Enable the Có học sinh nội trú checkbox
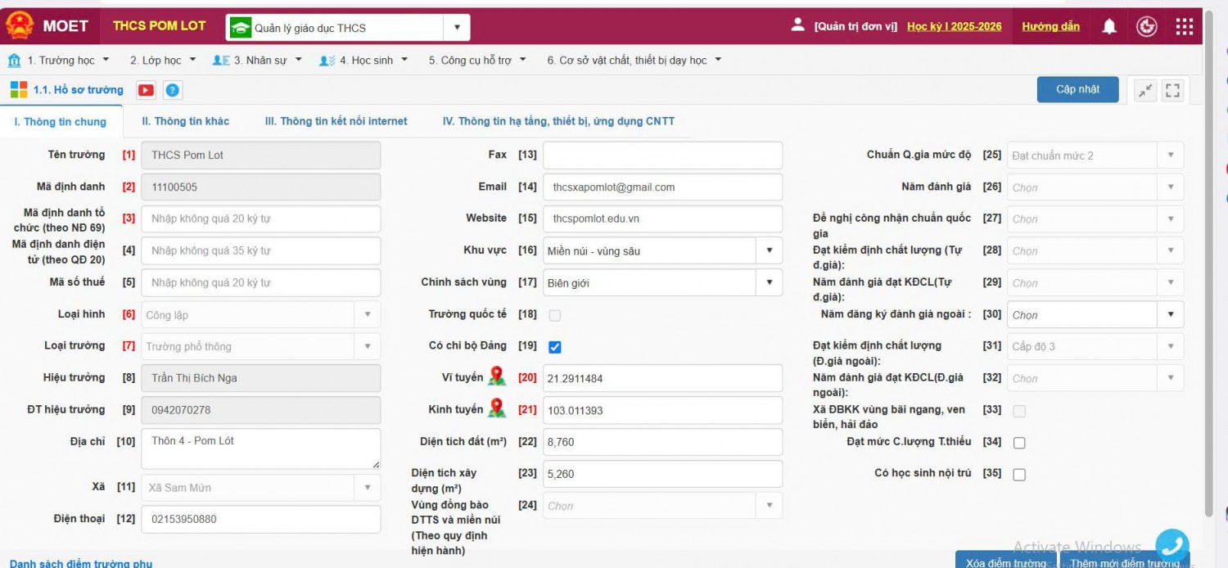This screenshot has height=568, width=1228. (1019, 475)
